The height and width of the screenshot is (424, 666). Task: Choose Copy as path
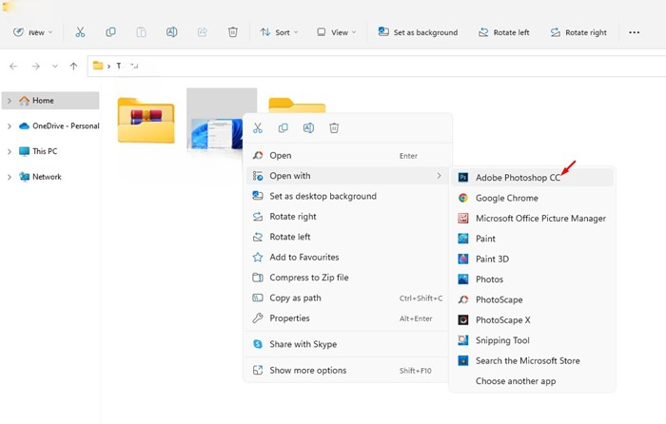(x=346, y=299)
